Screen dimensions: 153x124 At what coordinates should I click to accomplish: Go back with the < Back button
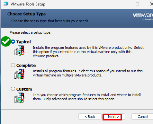click(x=90, y=117)
